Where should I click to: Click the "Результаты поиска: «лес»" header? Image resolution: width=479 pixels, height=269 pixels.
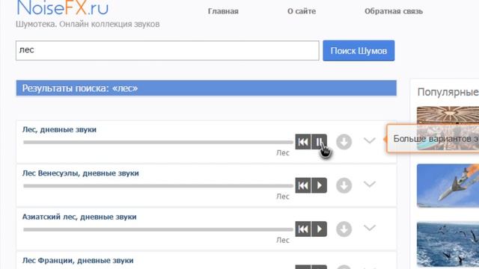[207, 88]
